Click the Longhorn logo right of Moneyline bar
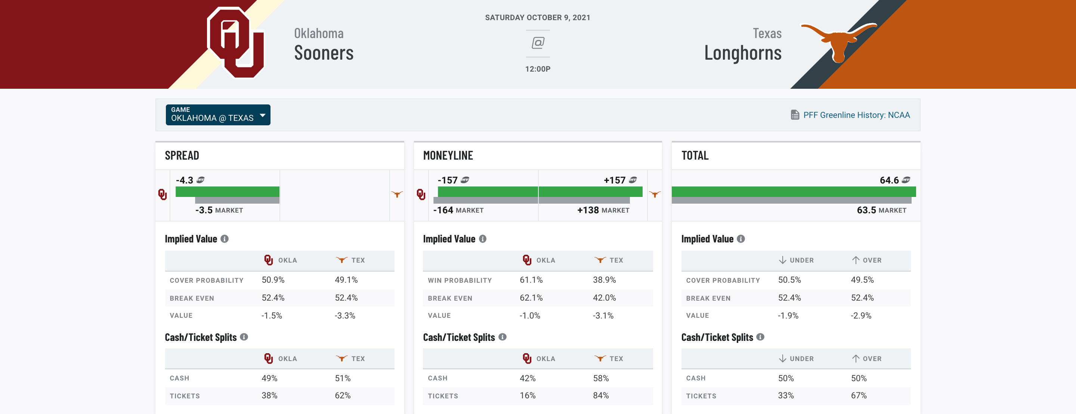1076x414 pixels. coord(655,194)
